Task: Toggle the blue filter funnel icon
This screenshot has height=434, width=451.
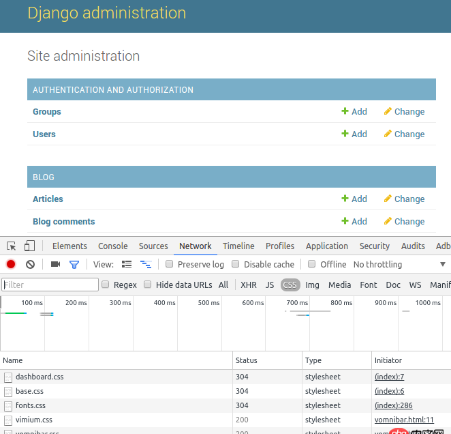Action: coord(74,264)
